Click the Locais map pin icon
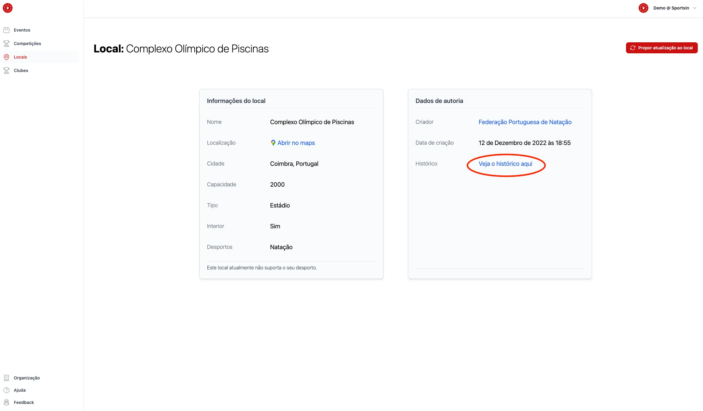The height and width of the screenshot is (411, 703). (6, 57)
